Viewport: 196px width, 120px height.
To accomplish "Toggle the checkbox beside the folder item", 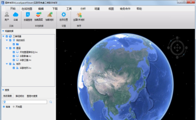I will tap(14, 44).
